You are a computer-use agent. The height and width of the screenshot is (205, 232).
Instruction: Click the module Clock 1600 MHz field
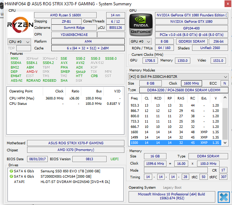pyautogui.click(x=191, y=83)
